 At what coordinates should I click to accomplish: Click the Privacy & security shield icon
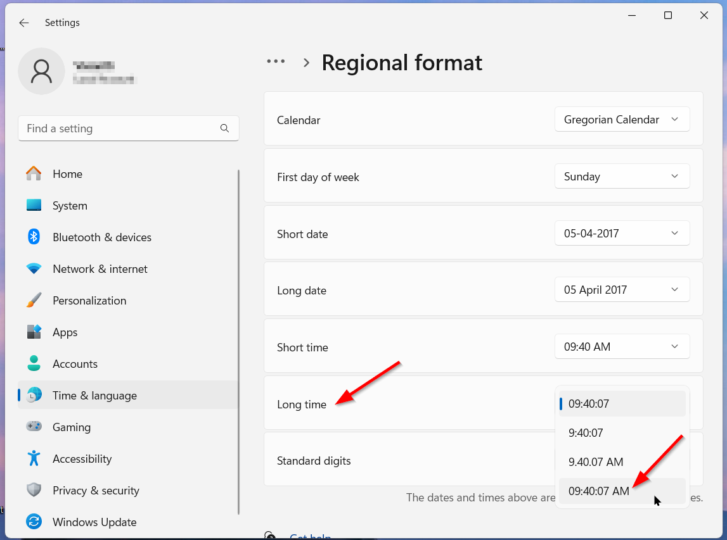click(34, 490)
